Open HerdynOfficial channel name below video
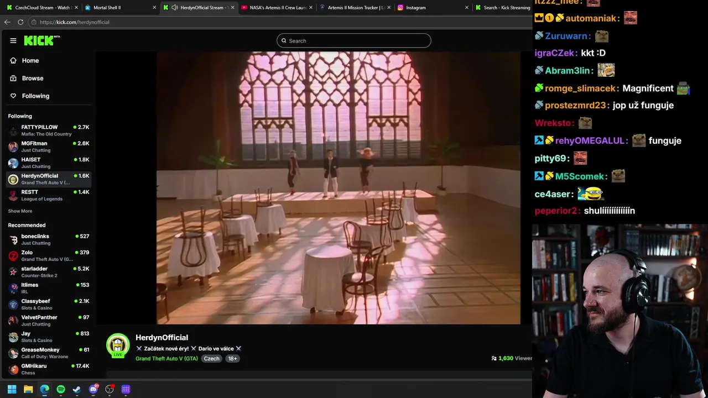The height and width of the screenshot is (398, 708). click(x=162, y=337)
